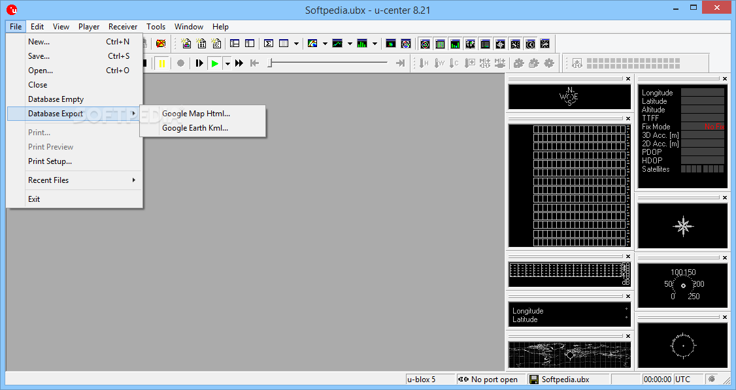Select Save from the File menu

pos(75,56)
